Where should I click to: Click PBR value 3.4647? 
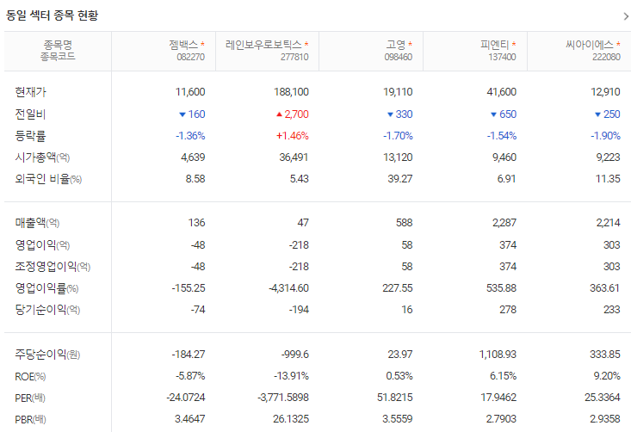point(190,419)
